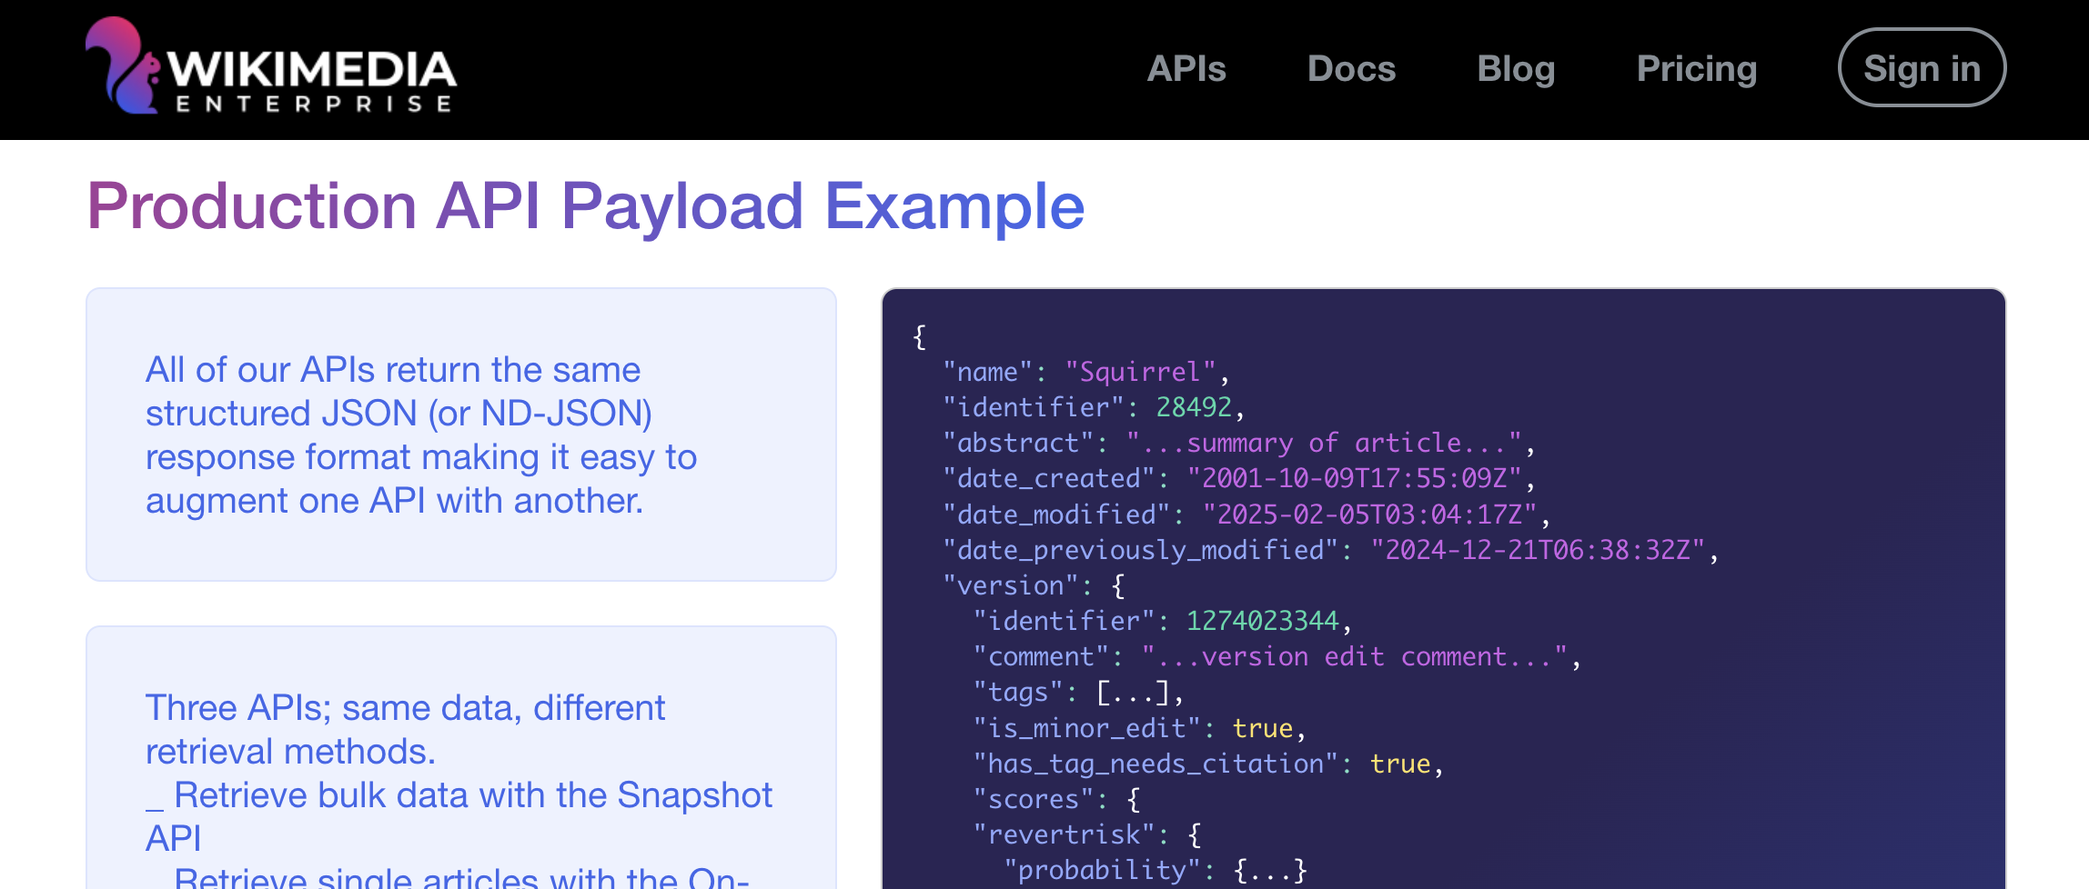This screenshot has height=889, width=2089.
Task: Click the opening brace of the JSON payload
Action: click(920, 336)
